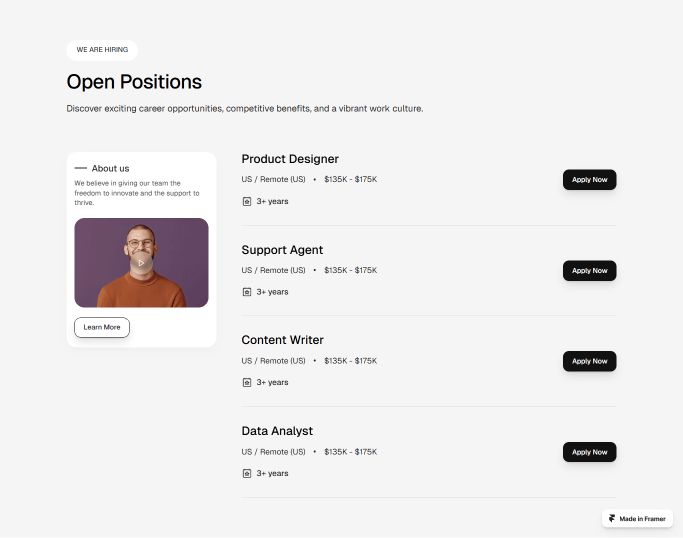The width and height of the screenshot is (683, 538).
Task: Click experience badge icon under Product Designer
Action: pos(247,201)
